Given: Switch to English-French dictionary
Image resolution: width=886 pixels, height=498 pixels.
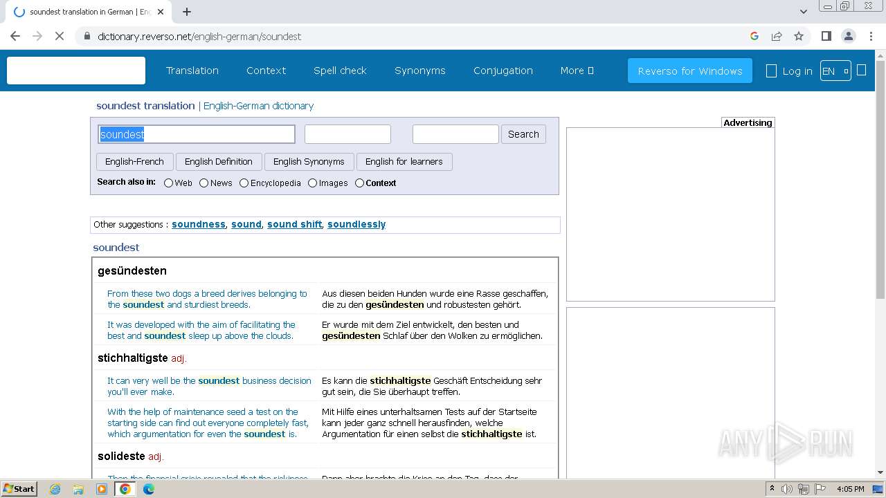Looking at the screenshot, I should (x=134, y=162).
